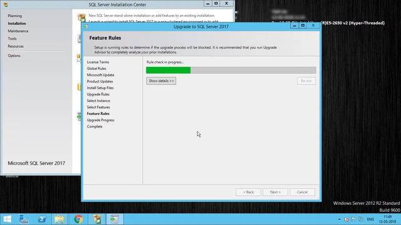Click 'Rule check in progress...' status text
This screenshot has width=401, height=225.
point(165,62)
